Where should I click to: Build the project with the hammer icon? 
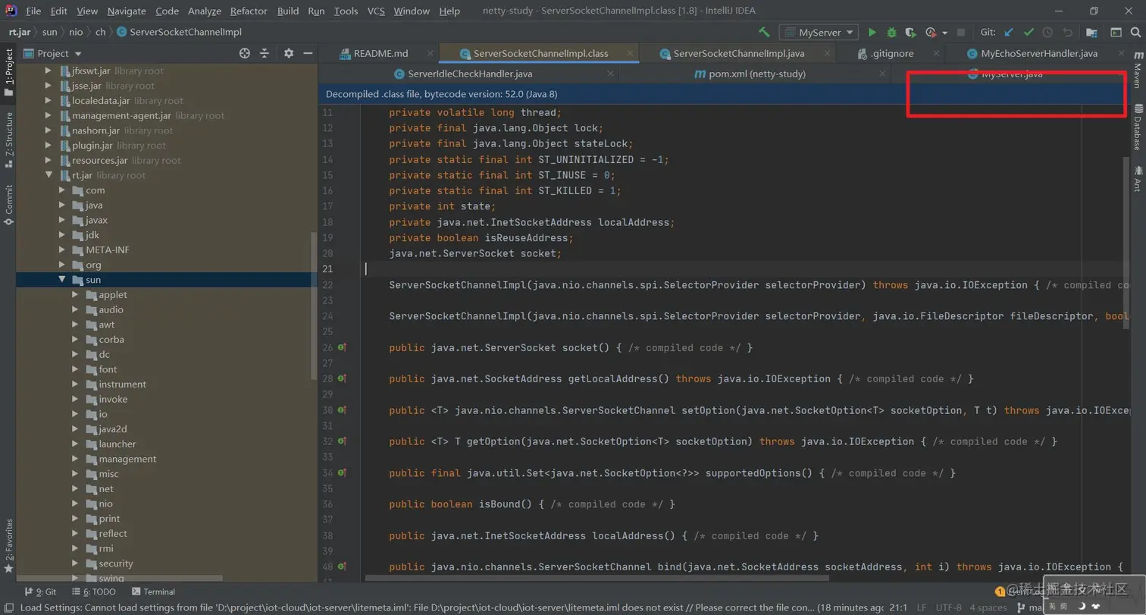tap(764, 33)
